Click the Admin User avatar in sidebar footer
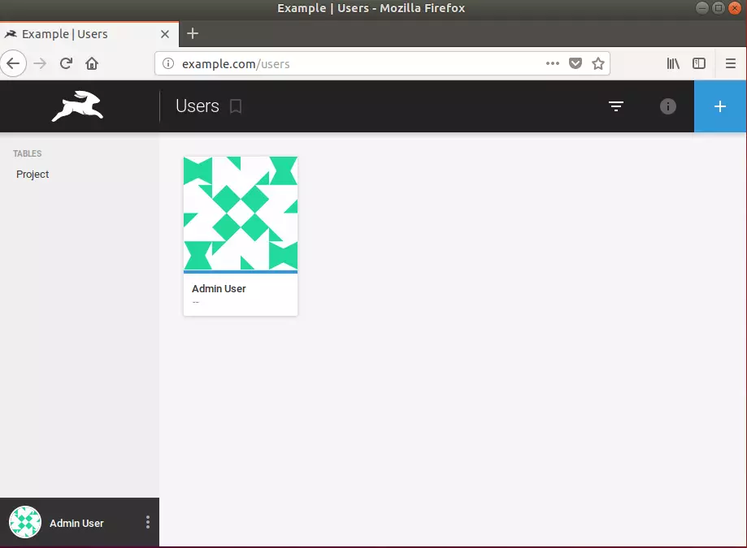The image size is (747, 548). tap(25, 522)
